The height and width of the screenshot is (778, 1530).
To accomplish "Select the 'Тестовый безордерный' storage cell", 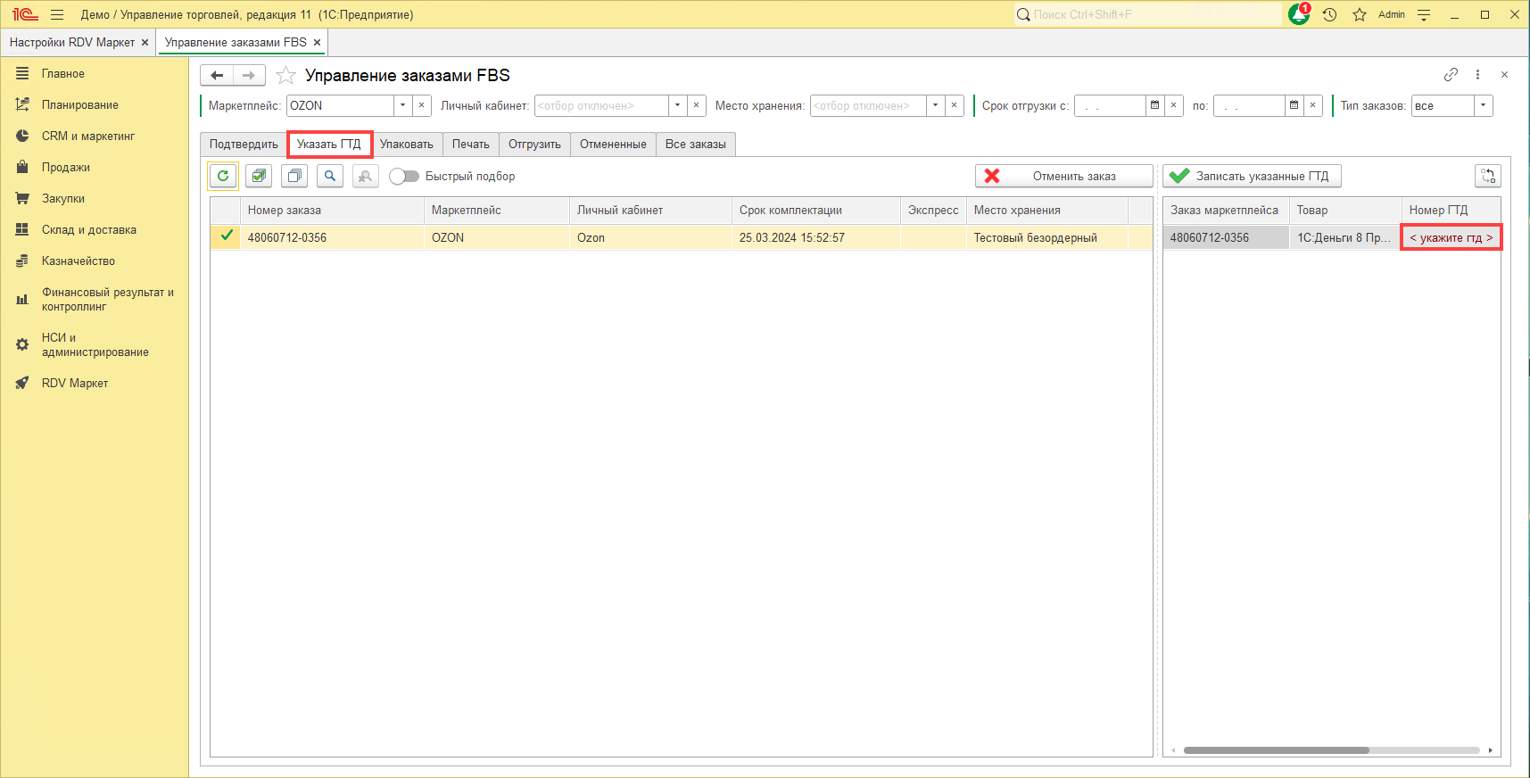I will pos(1047,237).
